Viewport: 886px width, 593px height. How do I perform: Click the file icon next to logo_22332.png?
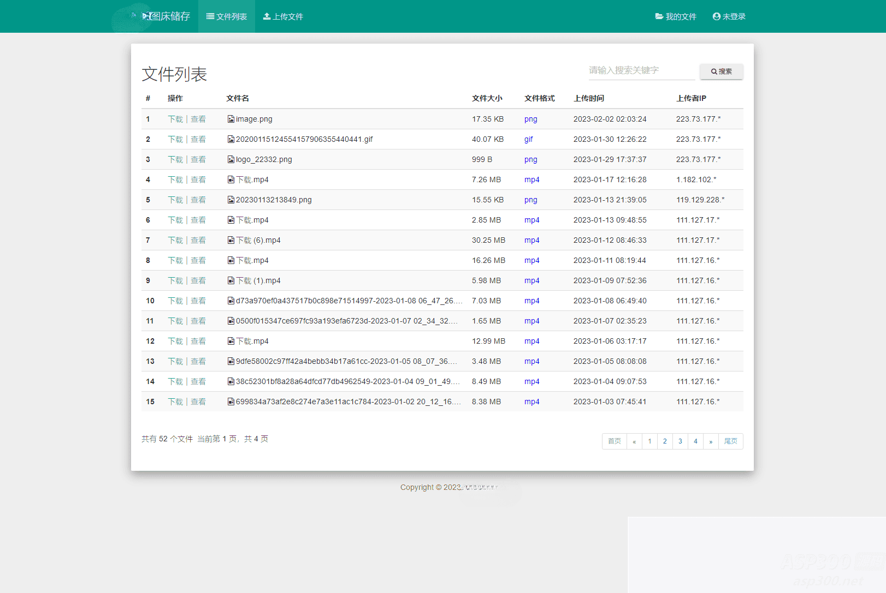point(231,159)
